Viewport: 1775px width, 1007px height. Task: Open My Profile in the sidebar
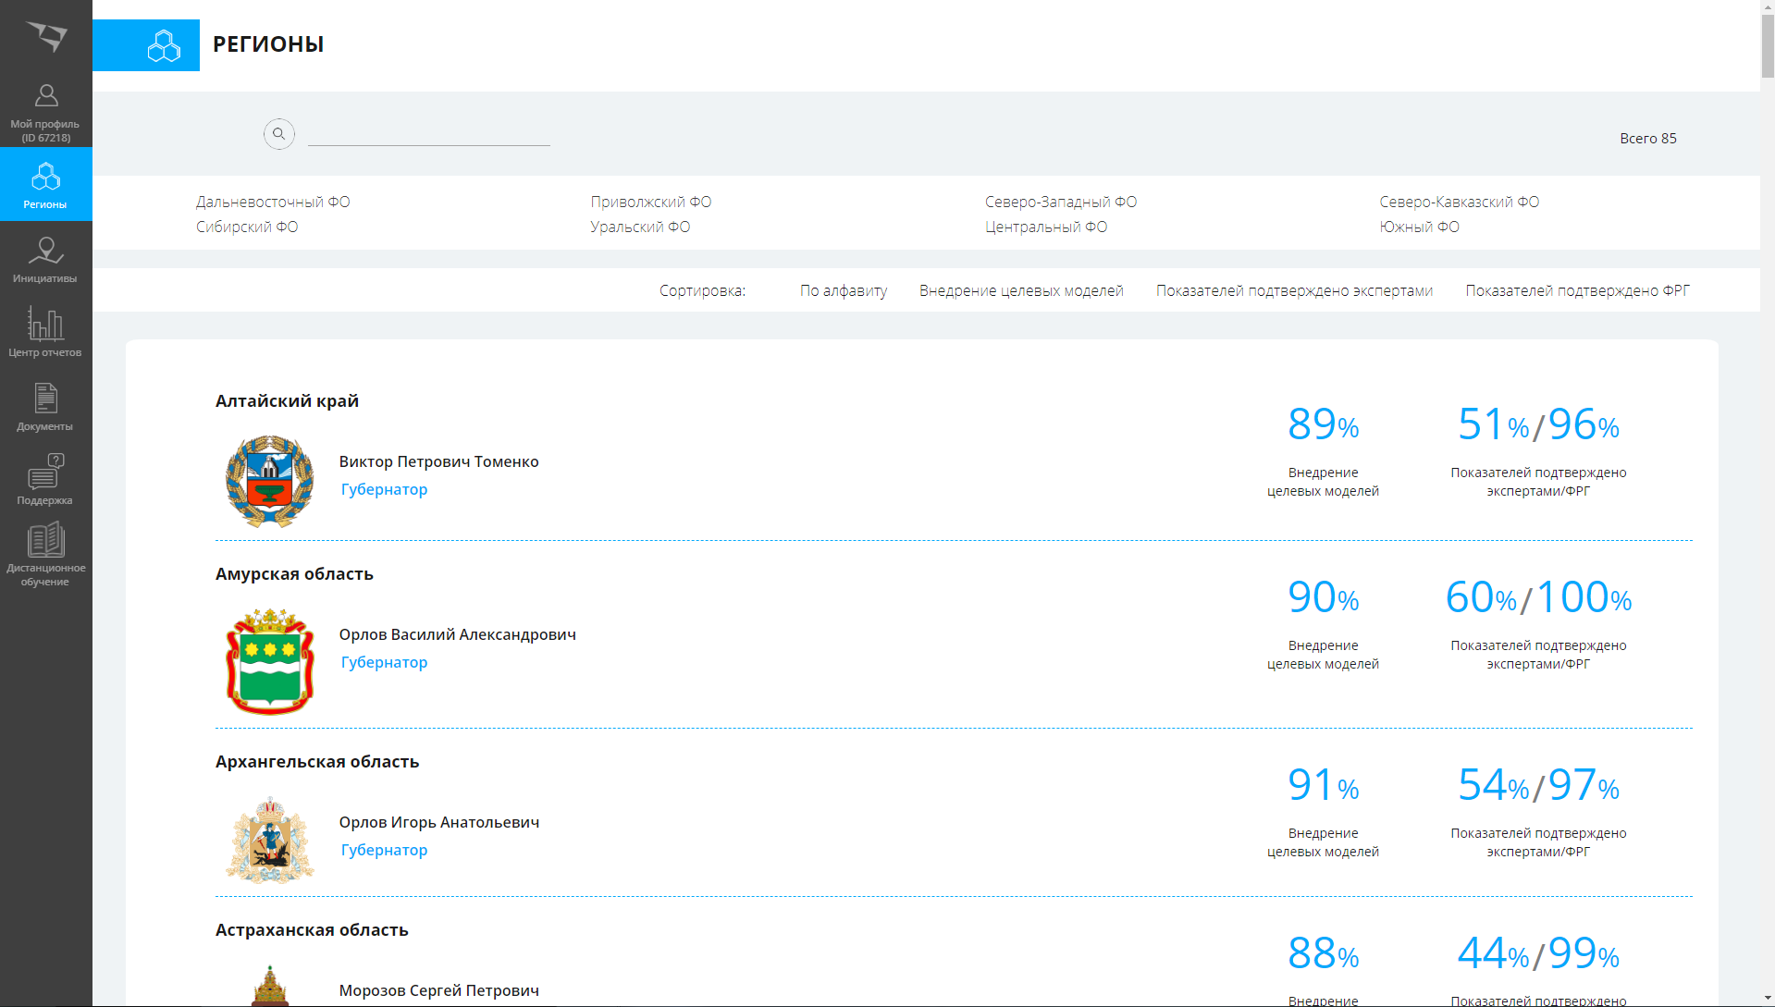(45, 113)
